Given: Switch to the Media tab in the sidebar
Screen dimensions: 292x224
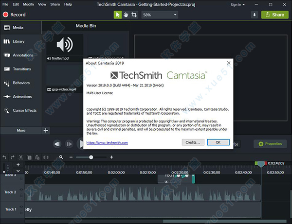Looking at the screenshot, I should (x=20, y=28).
